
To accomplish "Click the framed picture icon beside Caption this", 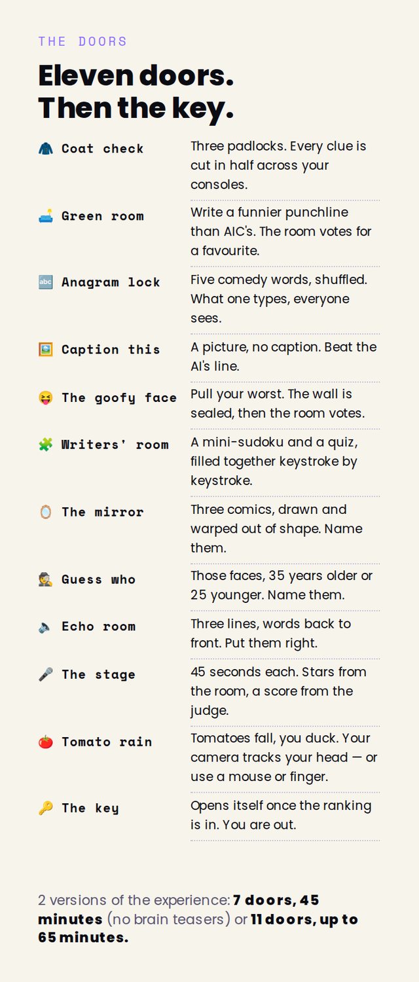I will [45, 350].
